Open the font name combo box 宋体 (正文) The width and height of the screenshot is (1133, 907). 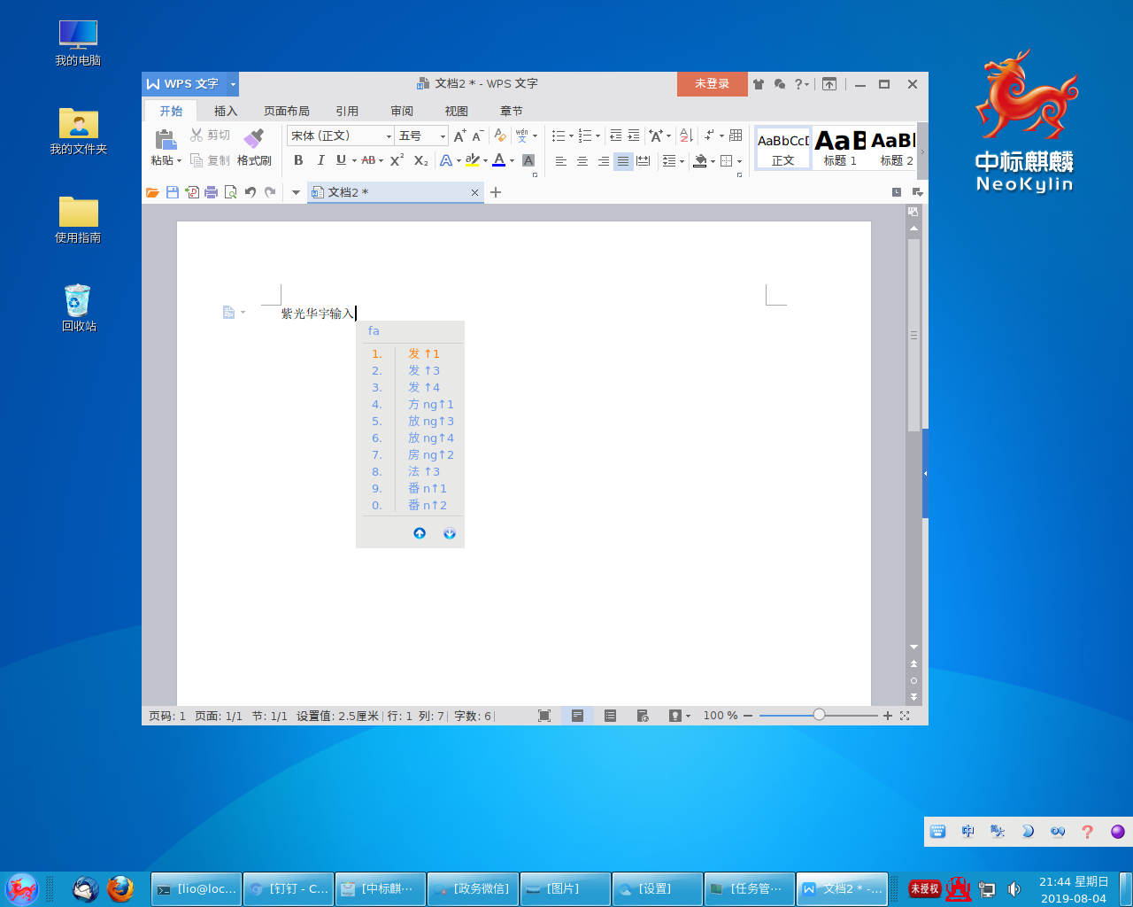341,136
